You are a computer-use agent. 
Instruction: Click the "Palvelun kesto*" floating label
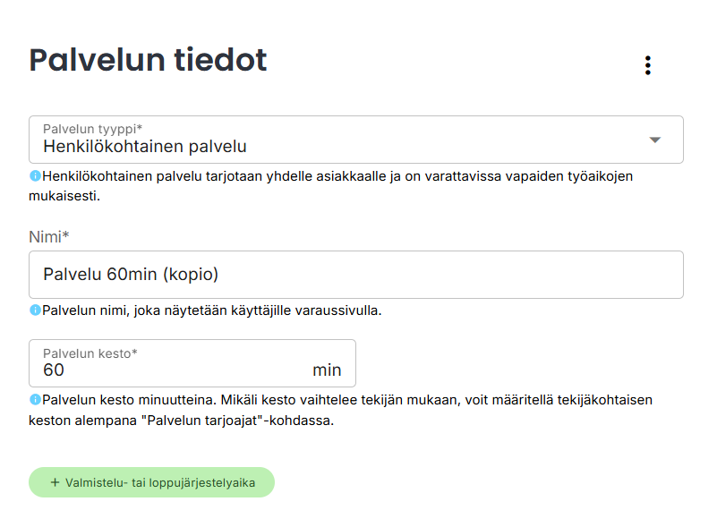point(90,353)
